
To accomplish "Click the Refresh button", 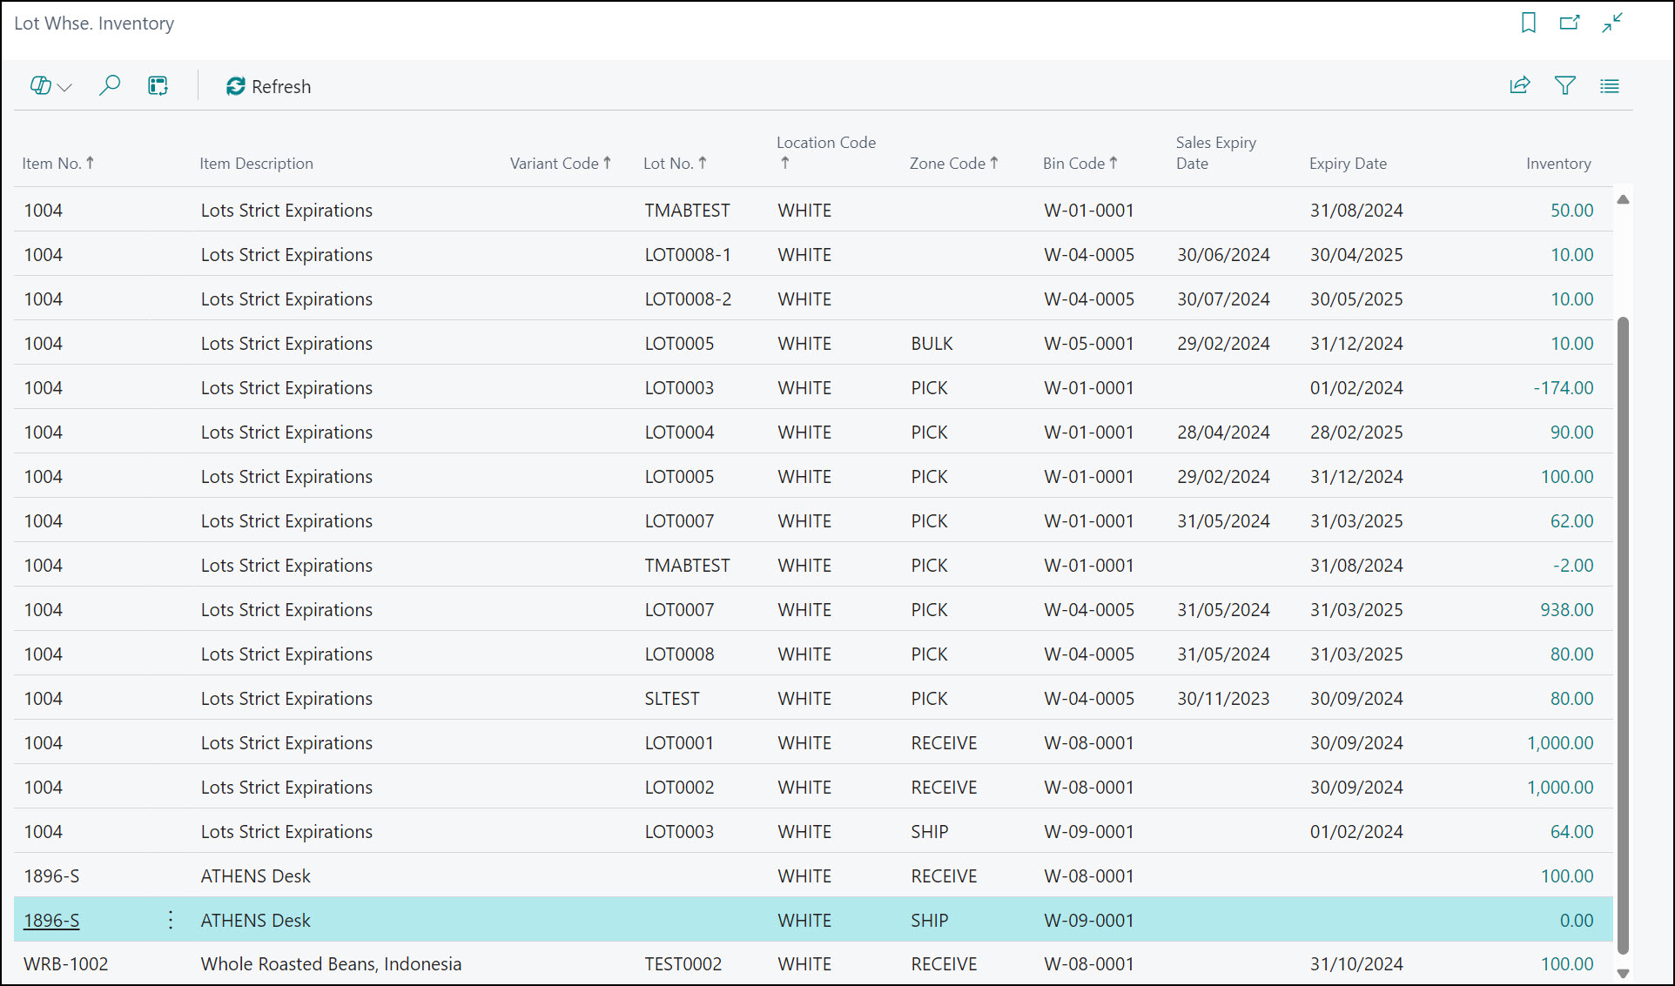I will pos(268,86).
